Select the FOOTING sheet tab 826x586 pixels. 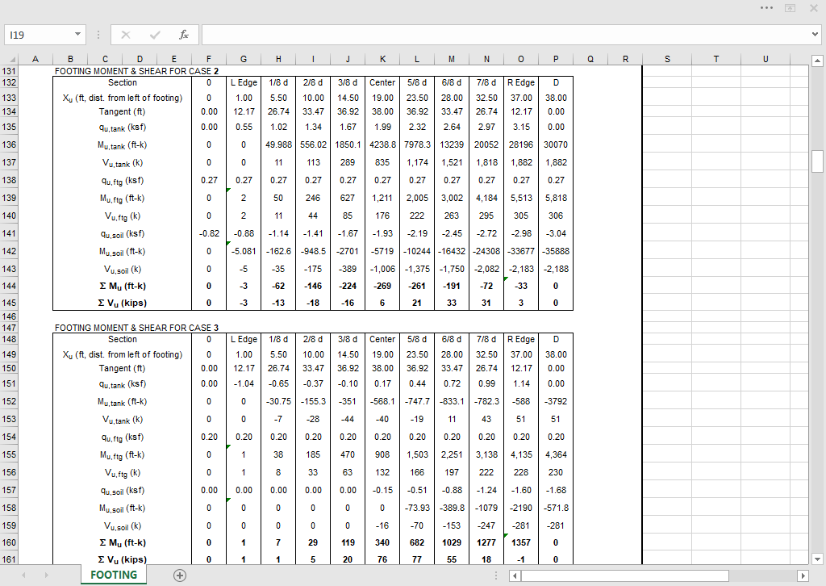click(114, 575)
